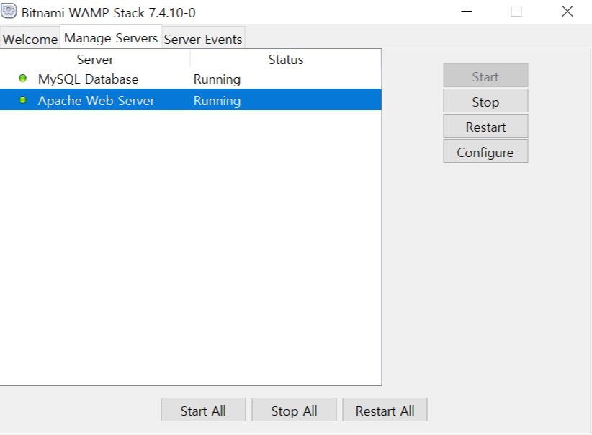Click the green status light next to Apache Web Server
Viewport: 592px width, 435px height.
(22, 99)
